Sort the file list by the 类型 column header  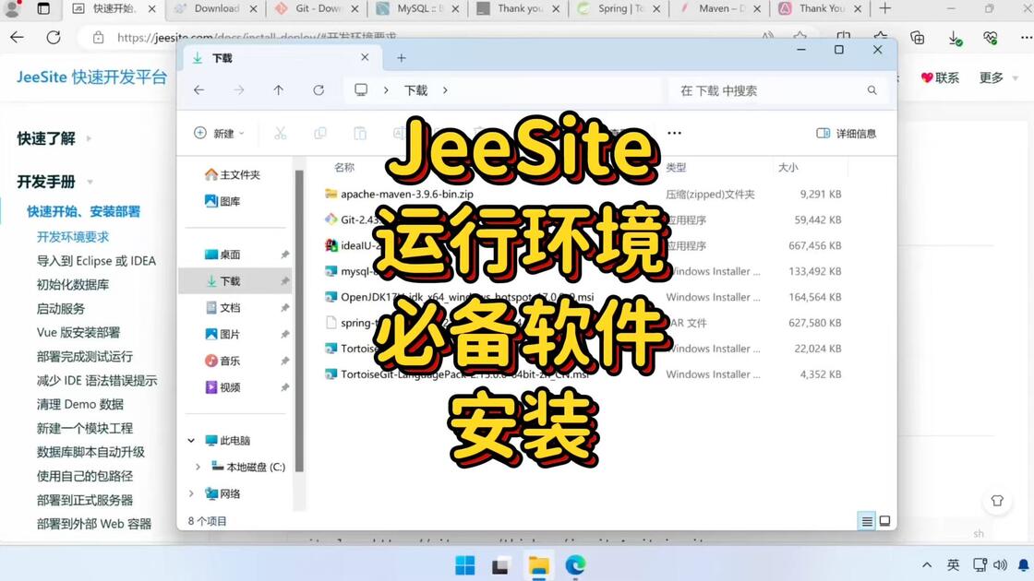(676, 167)
